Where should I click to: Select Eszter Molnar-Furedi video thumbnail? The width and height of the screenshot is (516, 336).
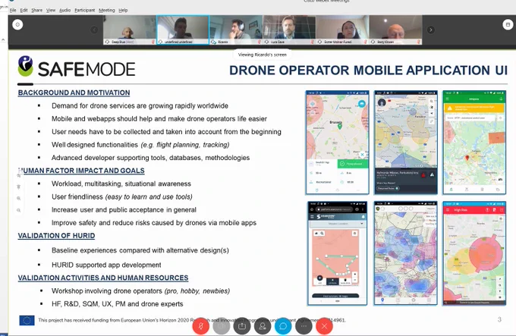click(x=342, y=30)
